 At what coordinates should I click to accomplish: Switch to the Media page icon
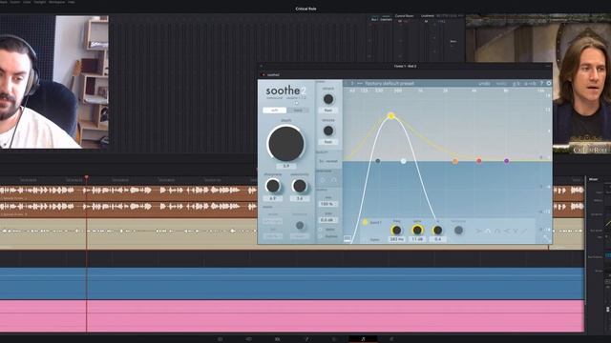point(221,339)
